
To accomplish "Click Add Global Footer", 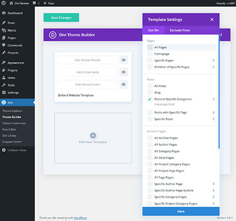I will tap(87, 85).
